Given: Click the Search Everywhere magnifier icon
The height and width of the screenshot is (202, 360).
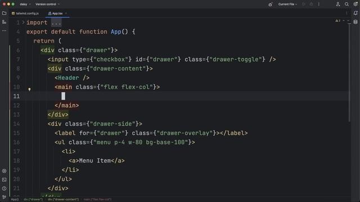Looking at the screenshot, I should tap(346, 4).
